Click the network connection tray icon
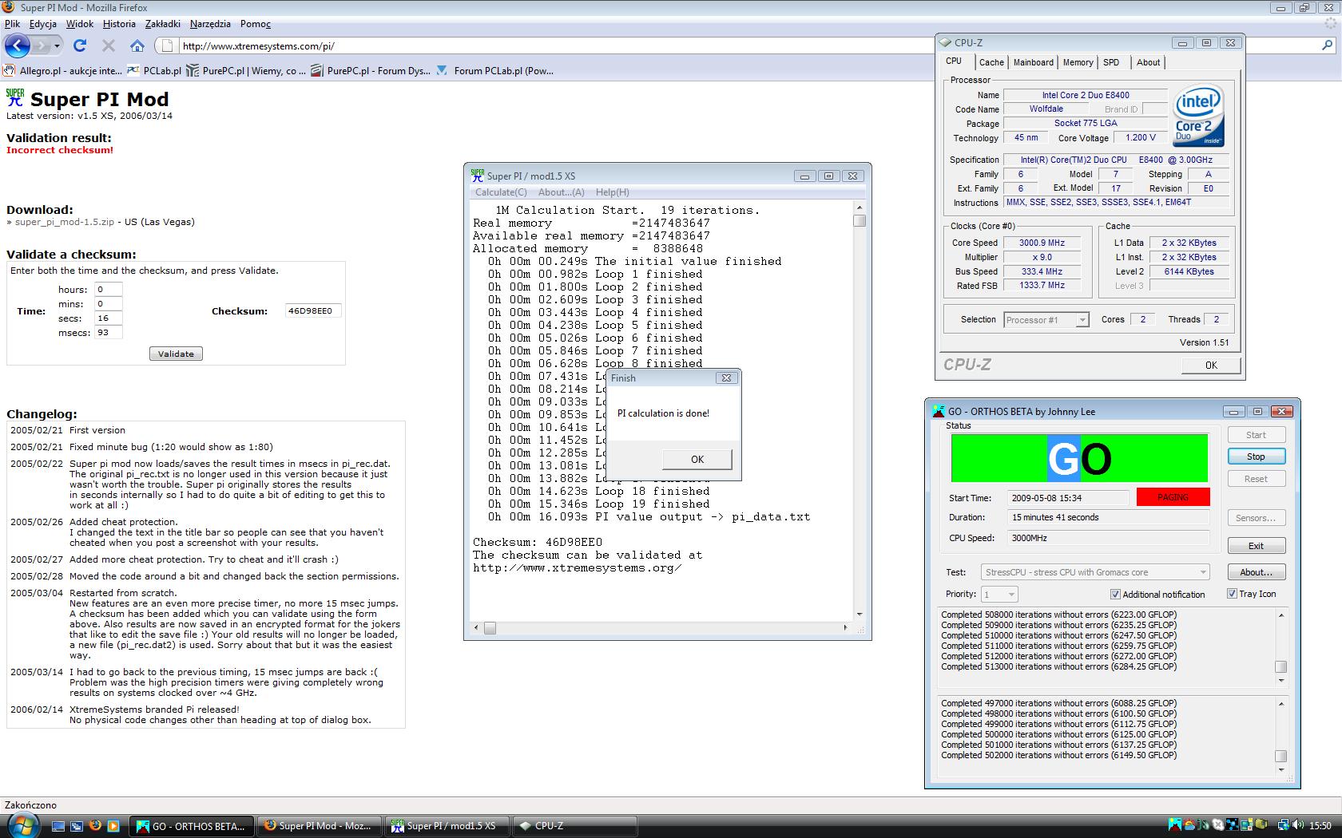The width and height of the screenshot is (1342, 838). tap(1283, 825)
